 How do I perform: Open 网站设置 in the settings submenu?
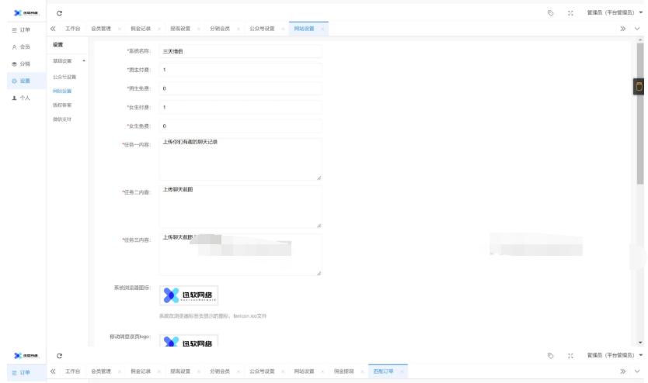(62, 91)
